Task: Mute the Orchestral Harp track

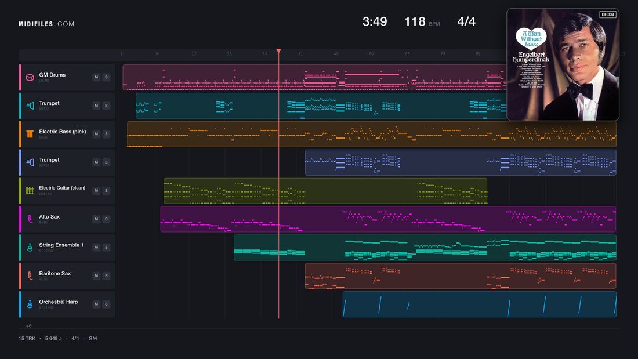Action: point(96,304)
